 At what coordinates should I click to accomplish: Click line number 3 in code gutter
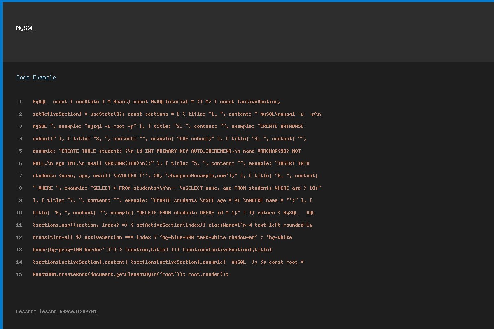click(20, 126)
